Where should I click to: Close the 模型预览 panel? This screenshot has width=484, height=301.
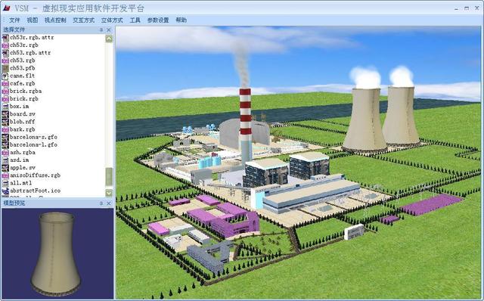(x=109, y=203)
